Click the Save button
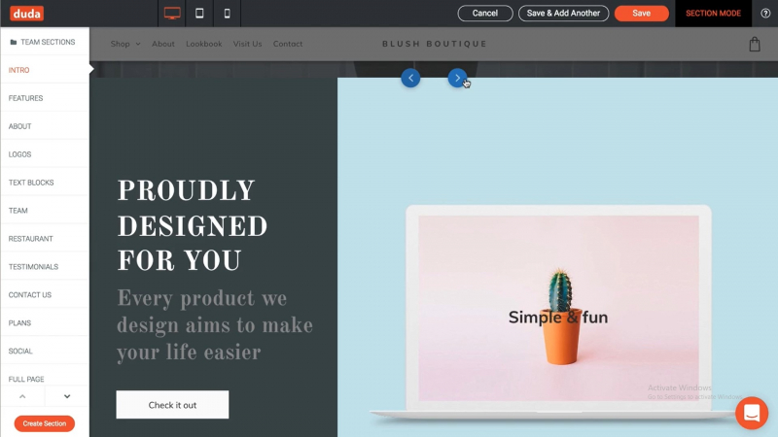Screen dimensions: 778x437 [x=641, y=14]
